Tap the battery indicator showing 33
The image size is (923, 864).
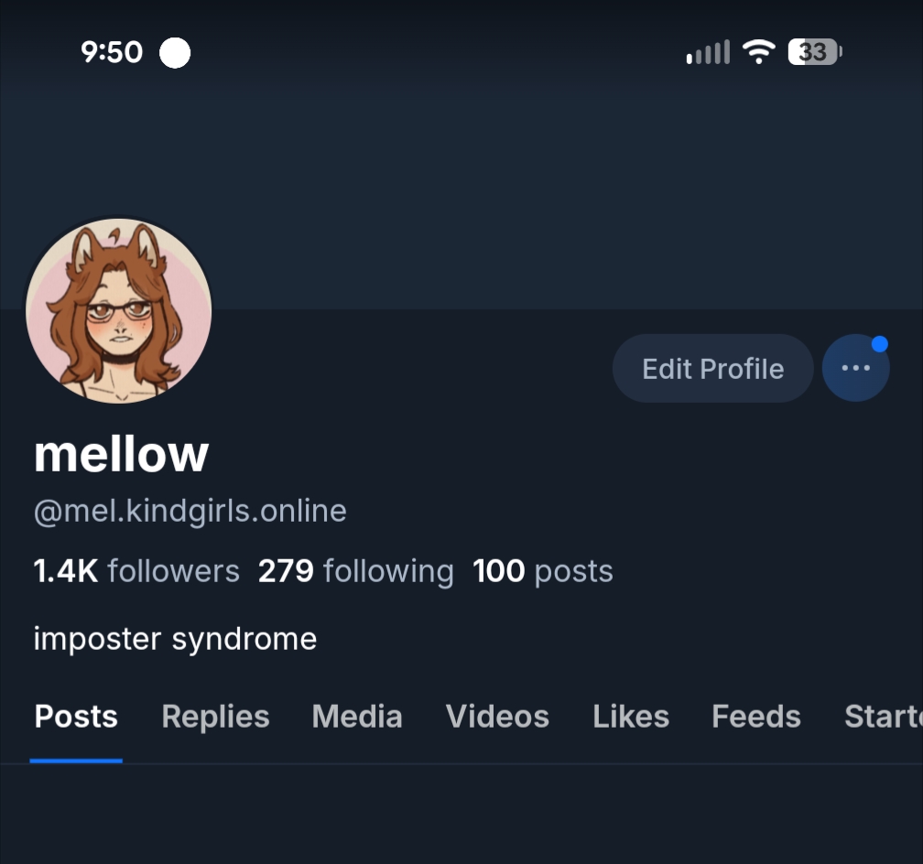tap(815, 52)
